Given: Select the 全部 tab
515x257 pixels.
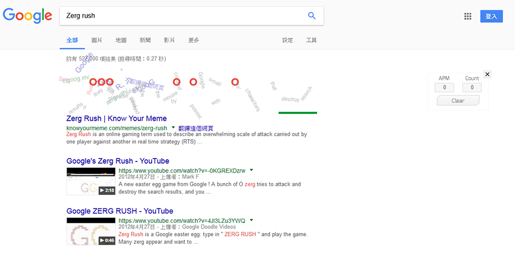Looking at the screenshot, I should point(72,40).
